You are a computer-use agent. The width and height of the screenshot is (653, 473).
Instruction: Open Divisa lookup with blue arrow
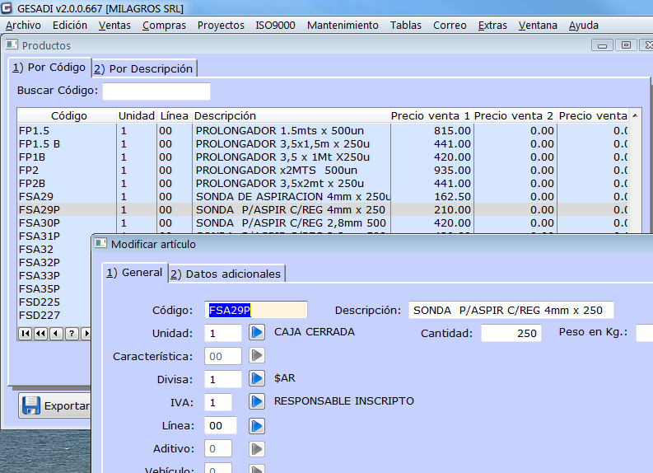[257, 379]
